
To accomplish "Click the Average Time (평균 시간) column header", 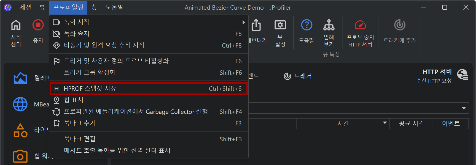I will coord(411,123).
